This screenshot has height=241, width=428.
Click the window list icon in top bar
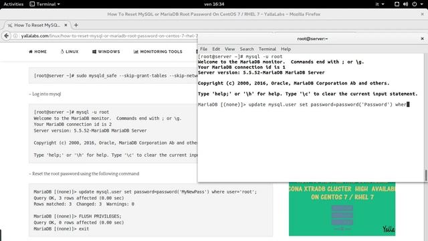(397, 4)
